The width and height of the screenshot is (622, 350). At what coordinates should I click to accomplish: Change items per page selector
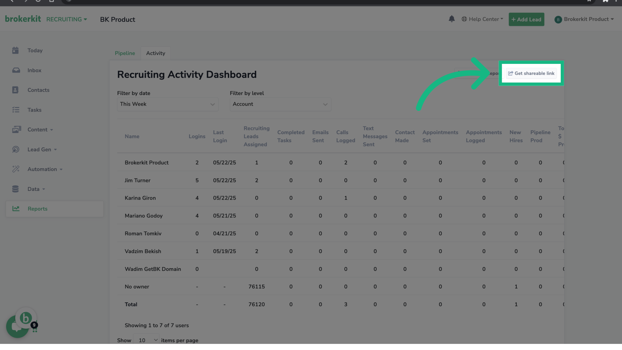point(146,340)
